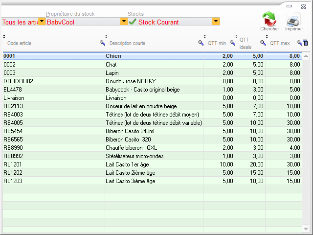Open the search magnifier for Code article column

(102, 43)
